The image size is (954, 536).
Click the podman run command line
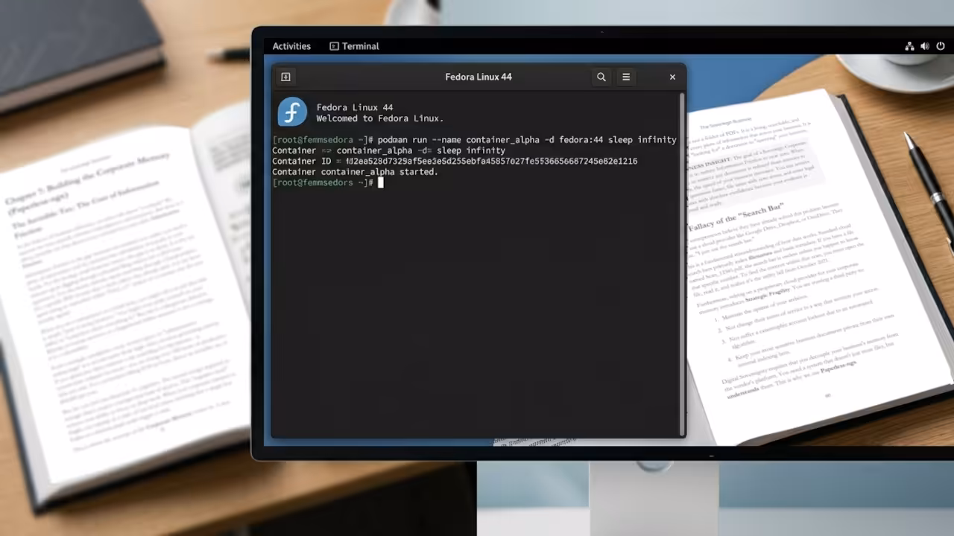coord(474,140)
